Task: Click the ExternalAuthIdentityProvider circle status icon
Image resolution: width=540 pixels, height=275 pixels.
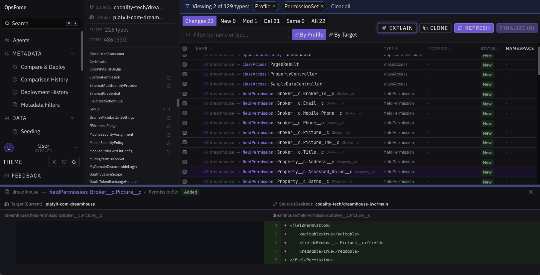Action: pos(169,86)
